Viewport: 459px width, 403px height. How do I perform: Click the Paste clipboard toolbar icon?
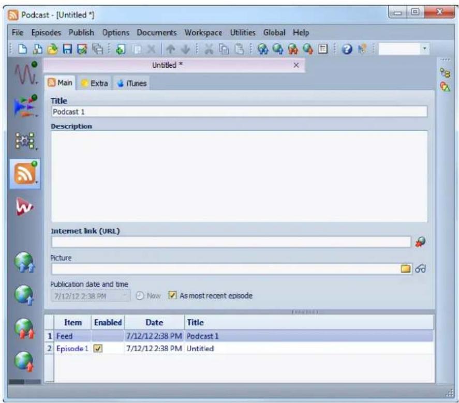click(239, 49)
